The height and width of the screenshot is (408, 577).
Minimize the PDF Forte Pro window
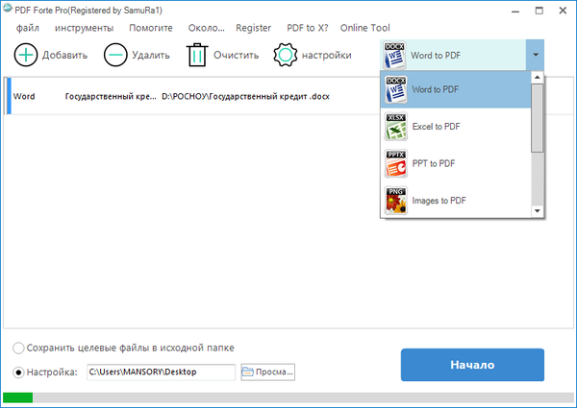click(515, 11)
